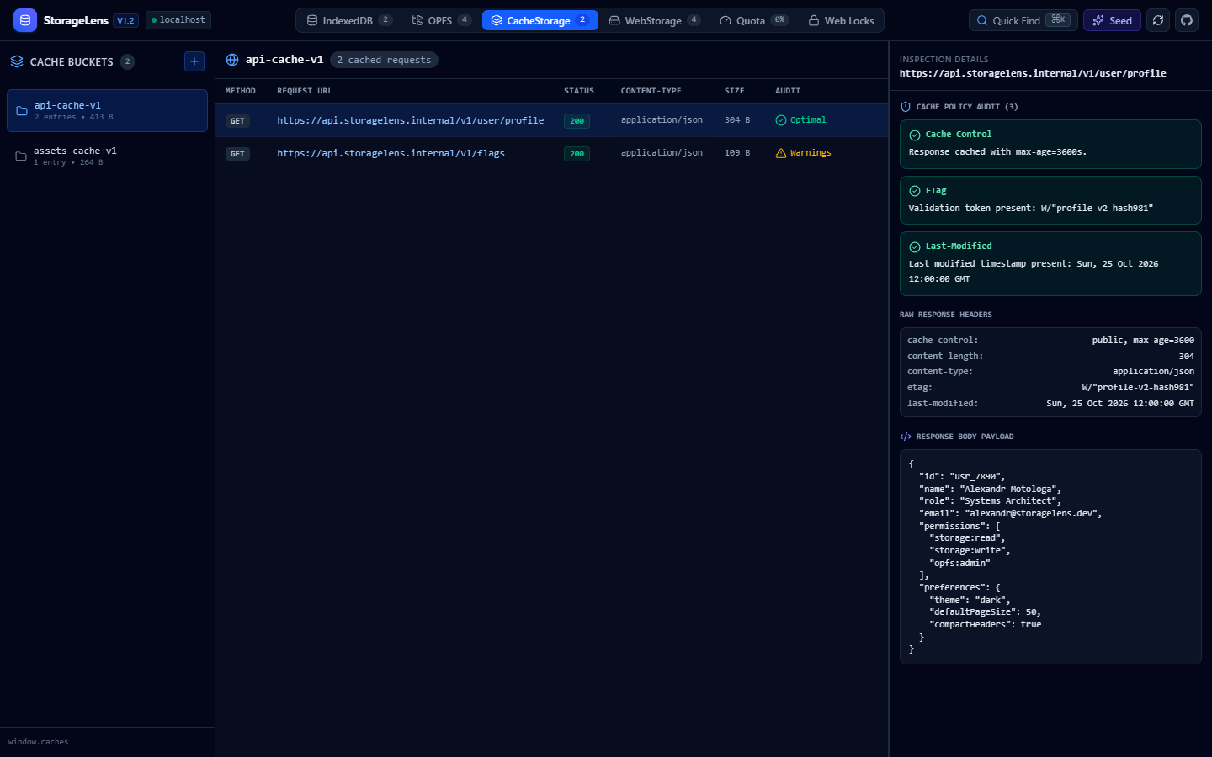Click the ETag validation token text

[1031, 209]
